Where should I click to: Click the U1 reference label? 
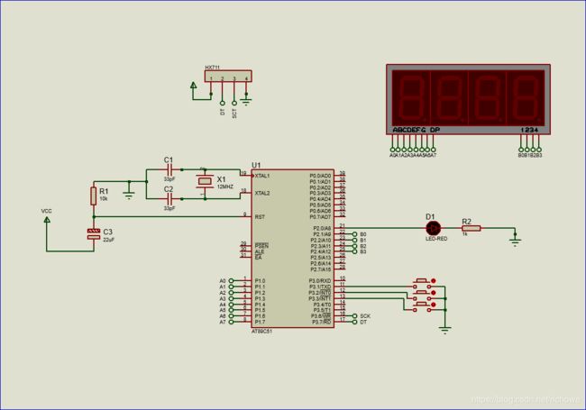pos(256,165)
